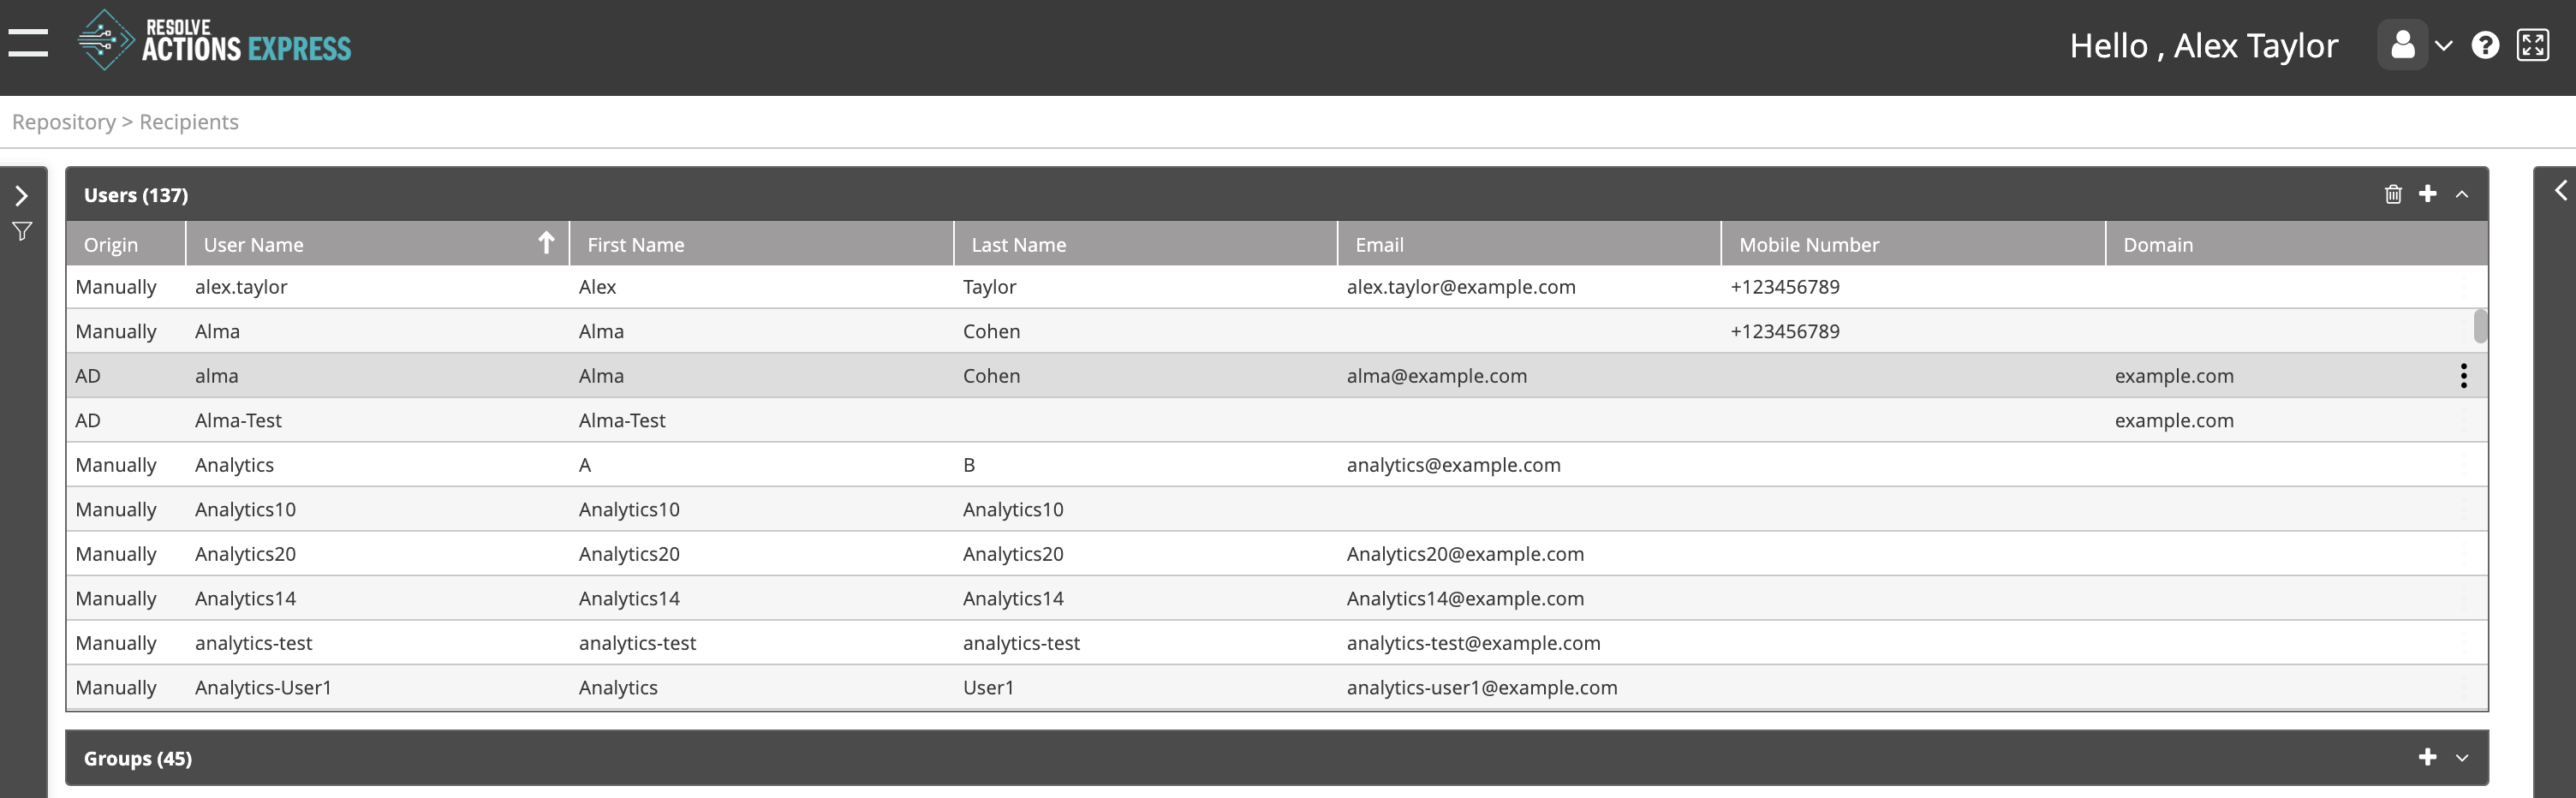
Task: Sort by the First Name column header
Action: pos(761,244)
